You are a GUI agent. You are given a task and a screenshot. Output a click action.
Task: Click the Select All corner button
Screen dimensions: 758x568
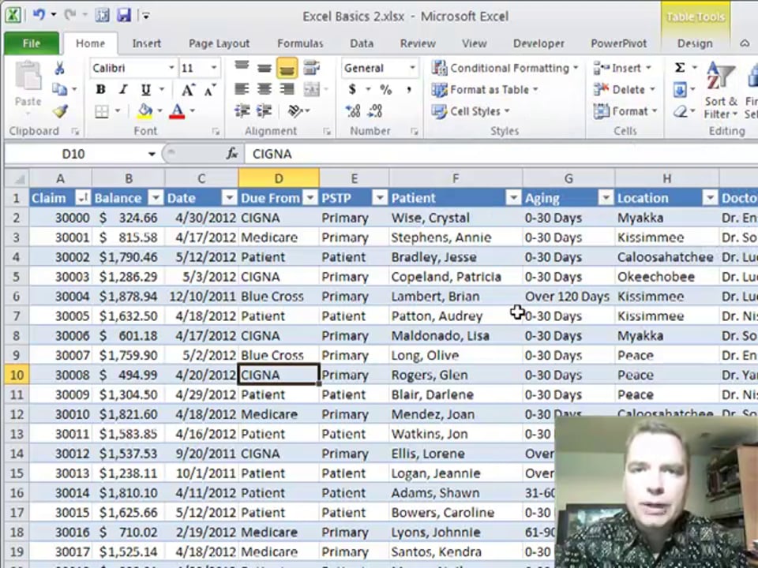click(17, 179)
